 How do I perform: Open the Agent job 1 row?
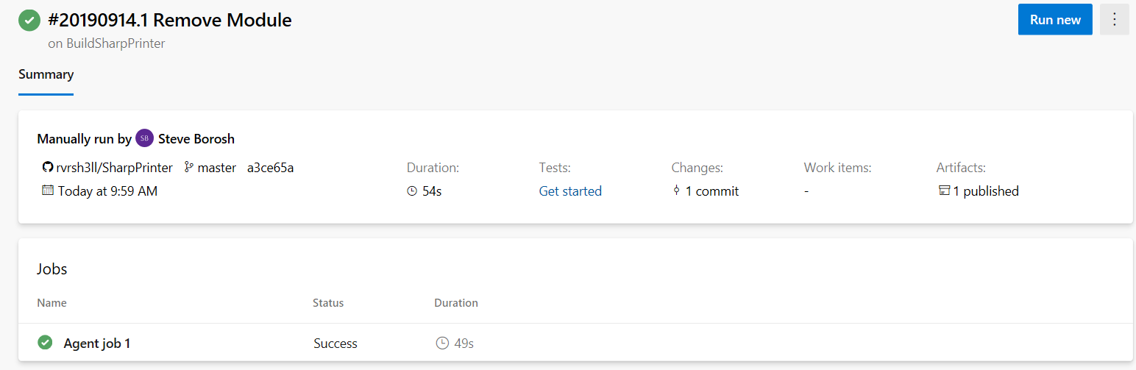coord(575,343)
